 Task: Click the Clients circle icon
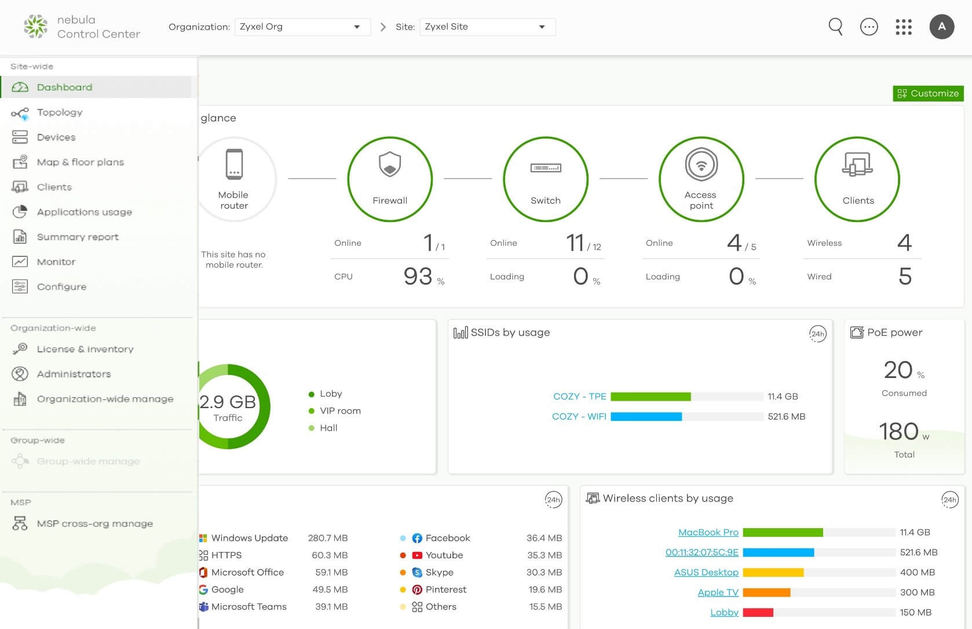[x=857, y=179]
